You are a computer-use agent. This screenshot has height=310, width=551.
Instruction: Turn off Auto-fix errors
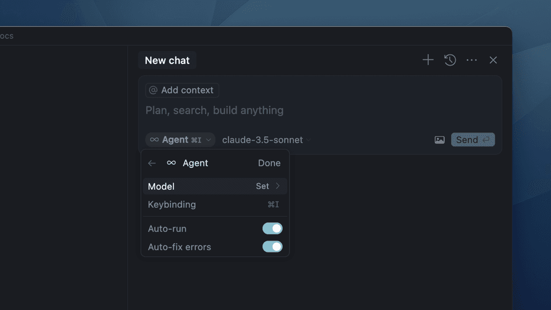272,246
